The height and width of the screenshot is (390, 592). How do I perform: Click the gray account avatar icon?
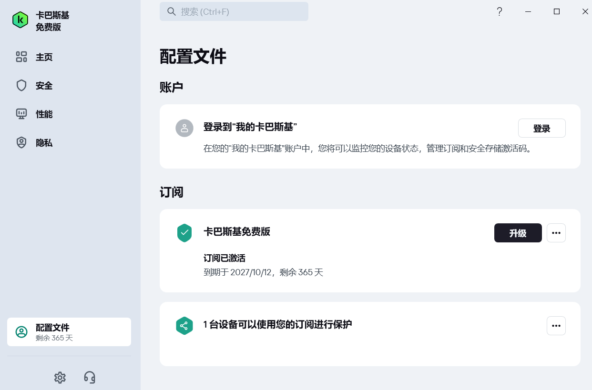click(x=184, y=128)
